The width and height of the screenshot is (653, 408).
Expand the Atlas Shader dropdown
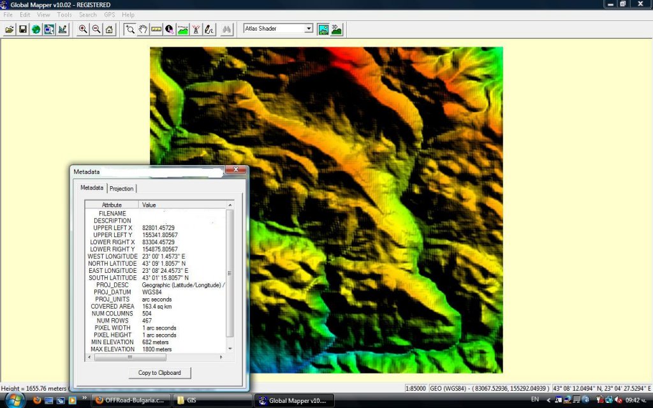[309, 29]
